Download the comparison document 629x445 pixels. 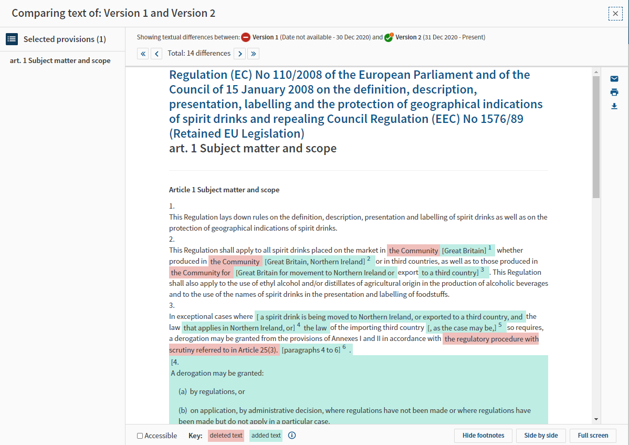click(x=614, y=106)
